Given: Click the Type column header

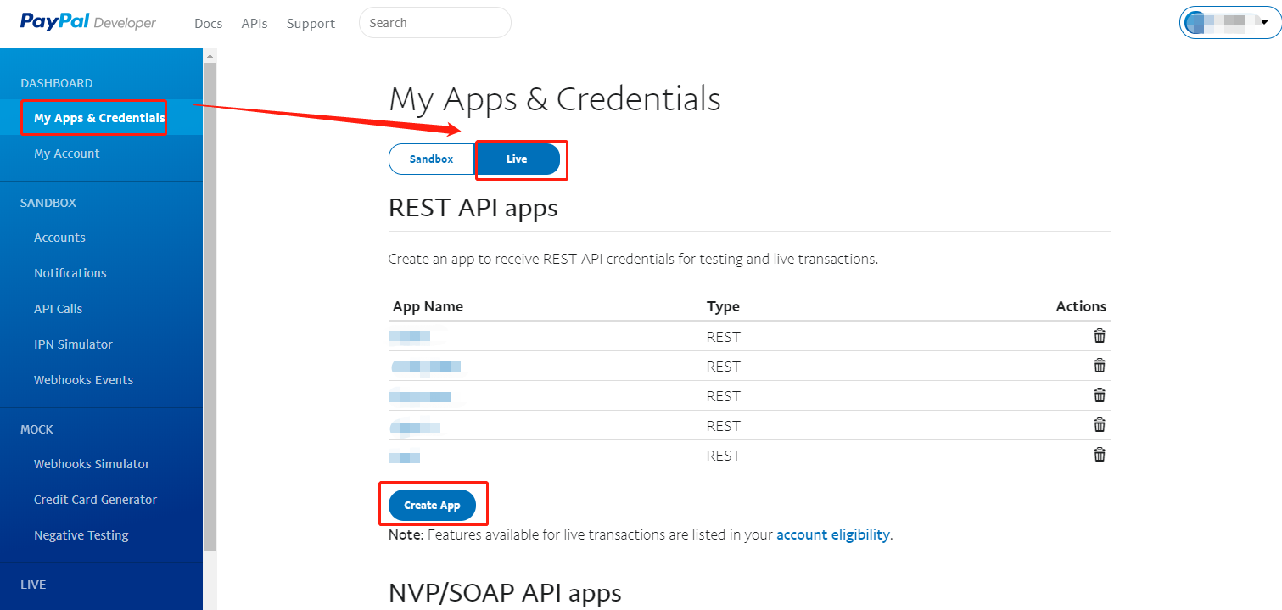Looking at the screenshot, I should (723, 306).
